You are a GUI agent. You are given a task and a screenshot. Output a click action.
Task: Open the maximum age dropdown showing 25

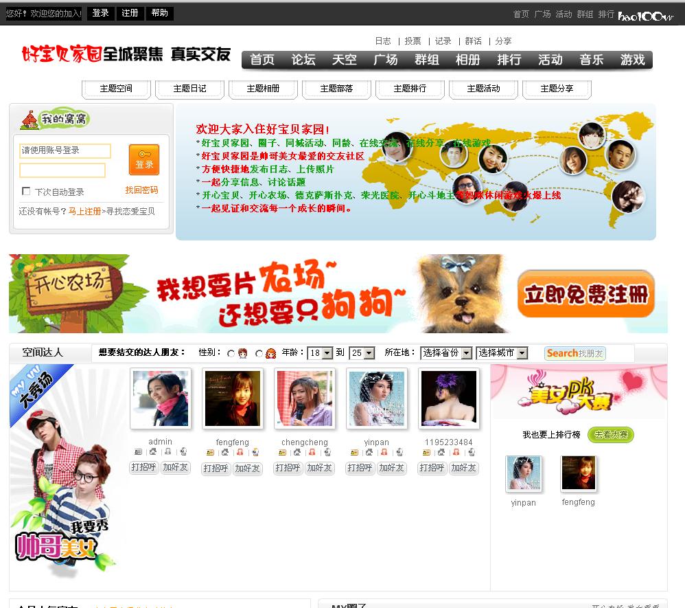click(x=362, y=353)
